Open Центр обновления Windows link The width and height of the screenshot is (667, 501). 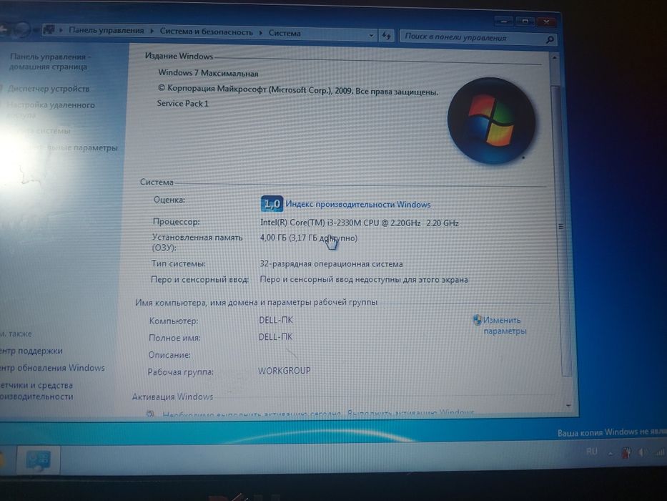[x=52, y=368]
